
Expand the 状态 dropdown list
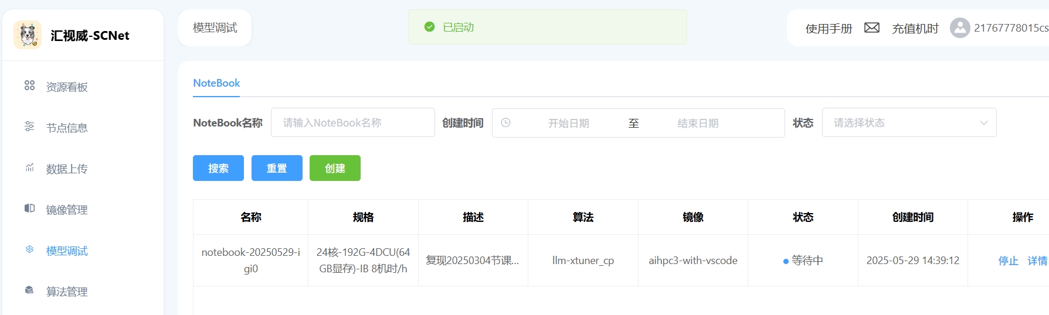tap(908, 123)
